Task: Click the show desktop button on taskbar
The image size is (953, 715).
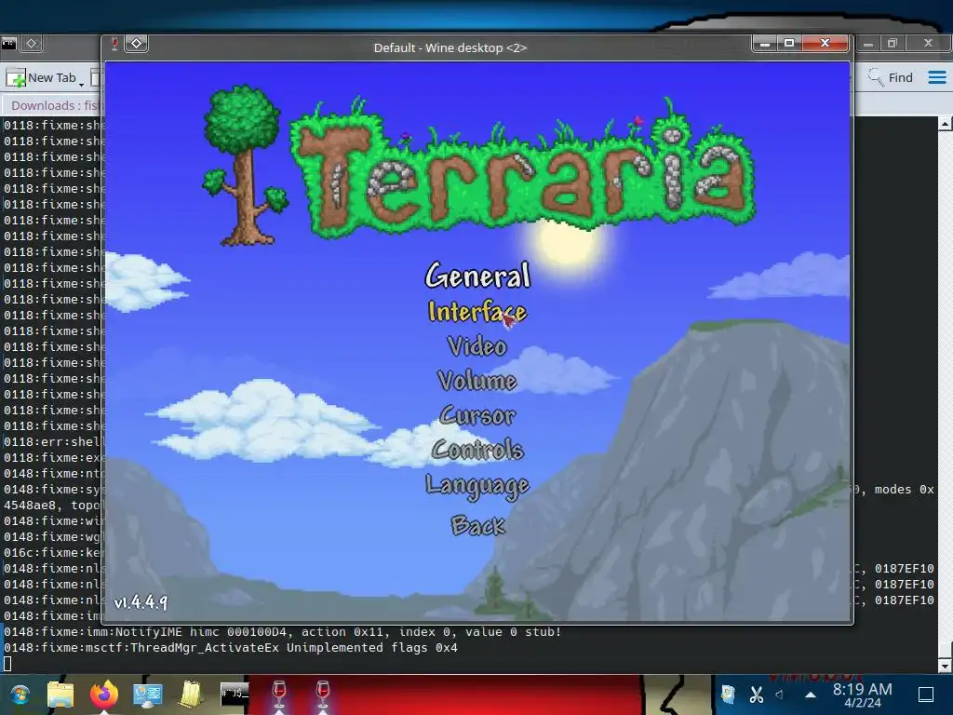Action: coord(926,695)
